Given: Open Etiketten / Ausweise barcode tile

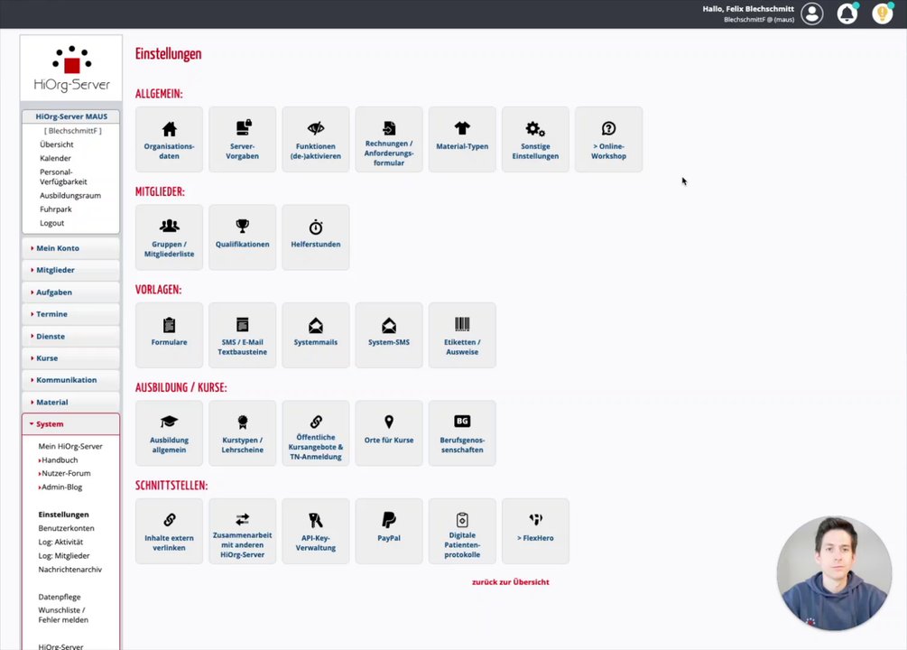Looking at the screenshot, I should pos(462,335).
